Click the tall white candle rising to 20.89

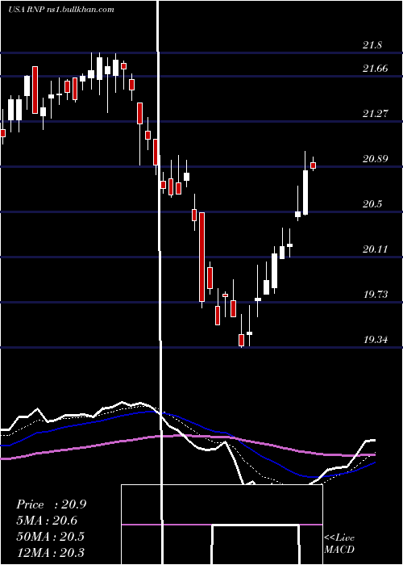pos(305,192)
